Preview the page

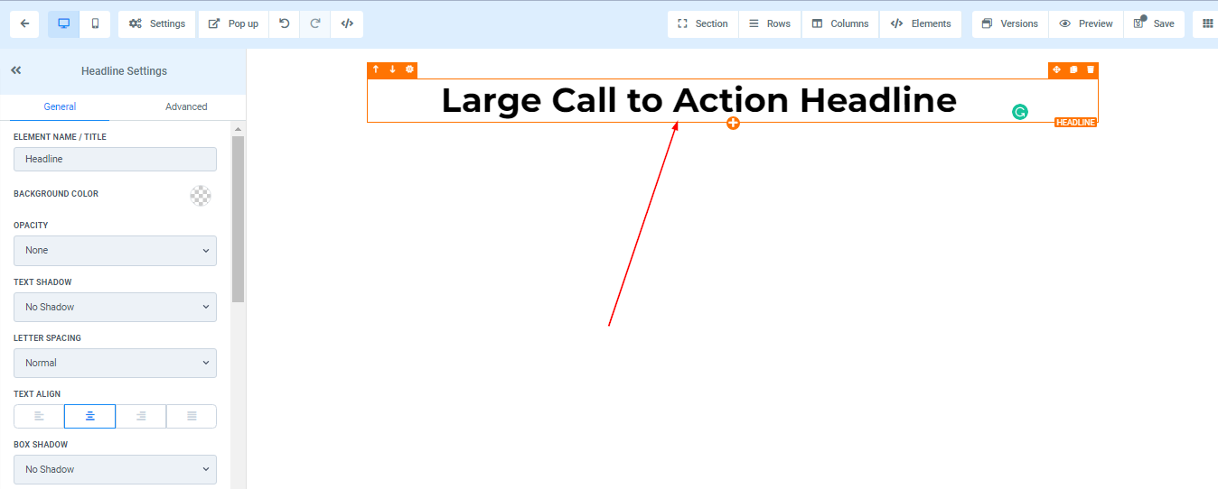(x=1086, y=24)
